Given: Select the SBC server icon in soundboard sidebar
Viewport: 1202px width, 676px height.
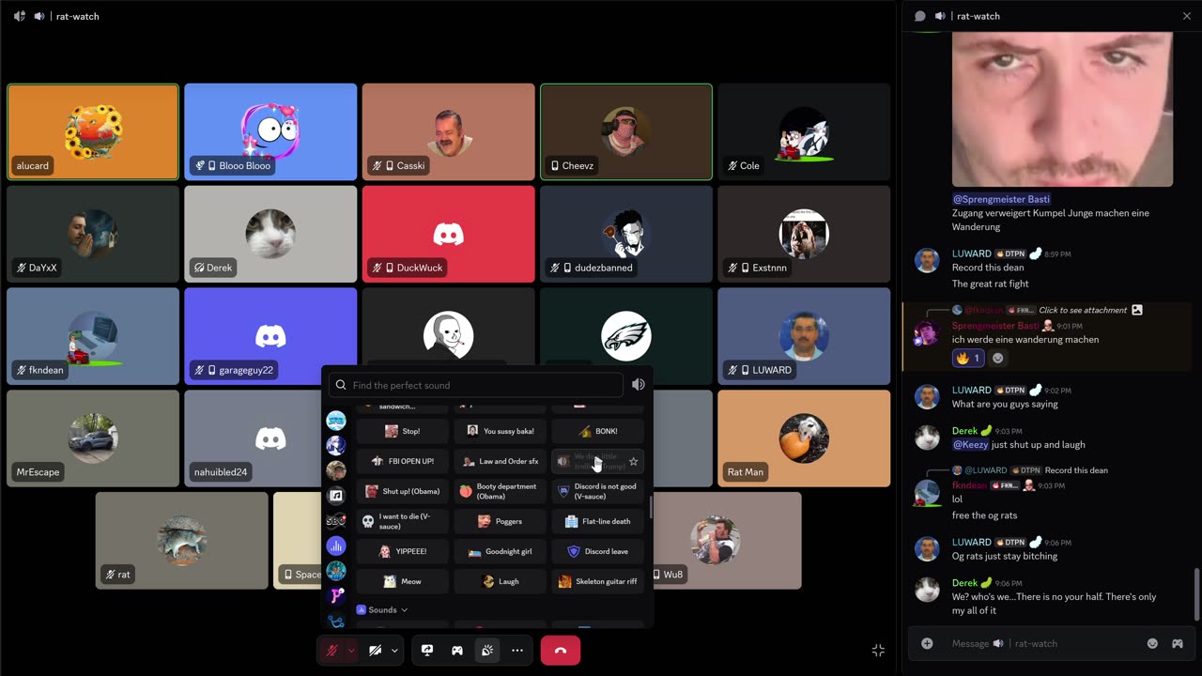Looking at the screenshot, I should (x=335, y=520).
